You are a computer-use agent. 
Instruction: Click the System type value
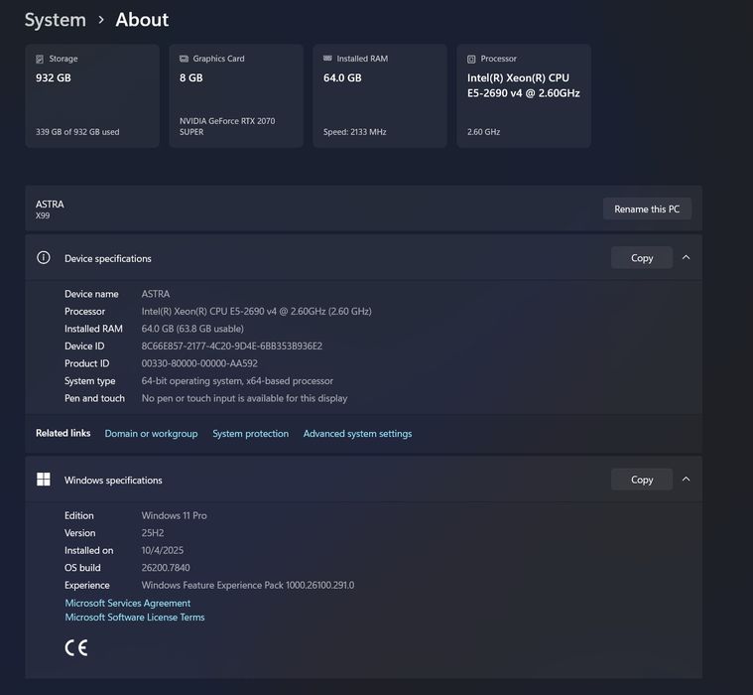coord(237,380)
